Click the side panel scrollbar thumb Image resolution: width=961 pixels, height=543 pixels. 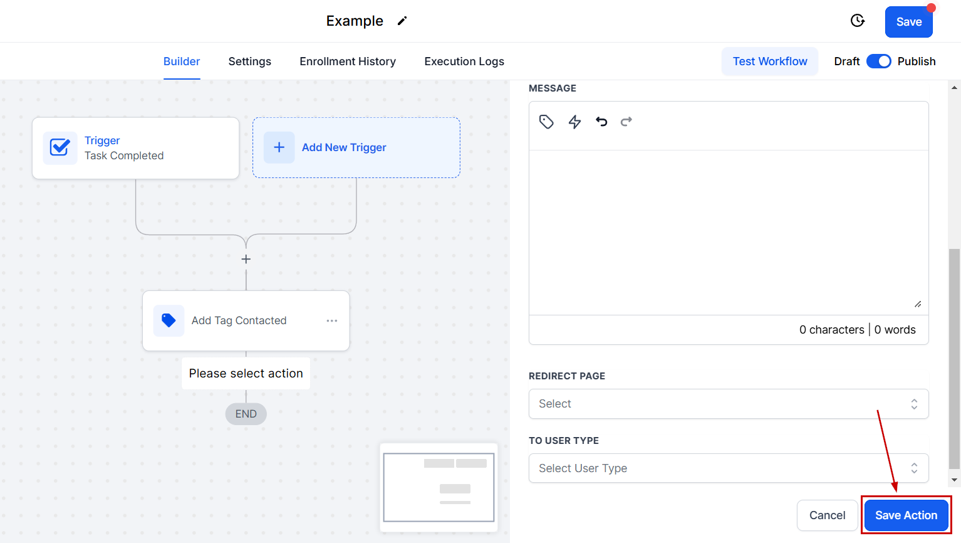coord(954,359)
